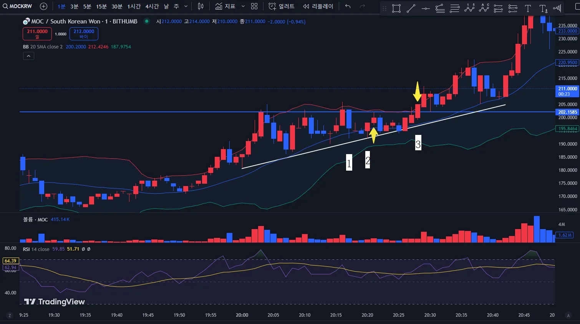Select the Short Position drawing tool
Image resolution: width=580 pixels, height=324 pixels.
pyautogui.click(x=513, y=8)
